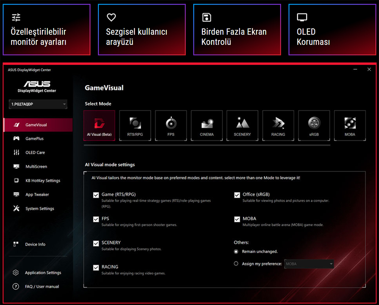Viewport: 379px width, 305px height.
Task: Select the RACING mode icon
Action: click(278, 125)
